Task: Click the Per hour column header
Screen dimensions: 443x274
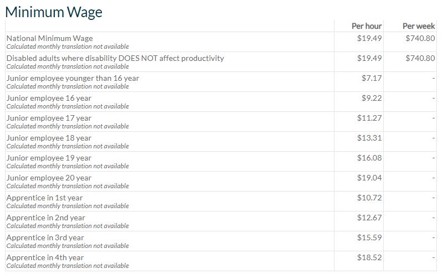Action: coord(367,26)
